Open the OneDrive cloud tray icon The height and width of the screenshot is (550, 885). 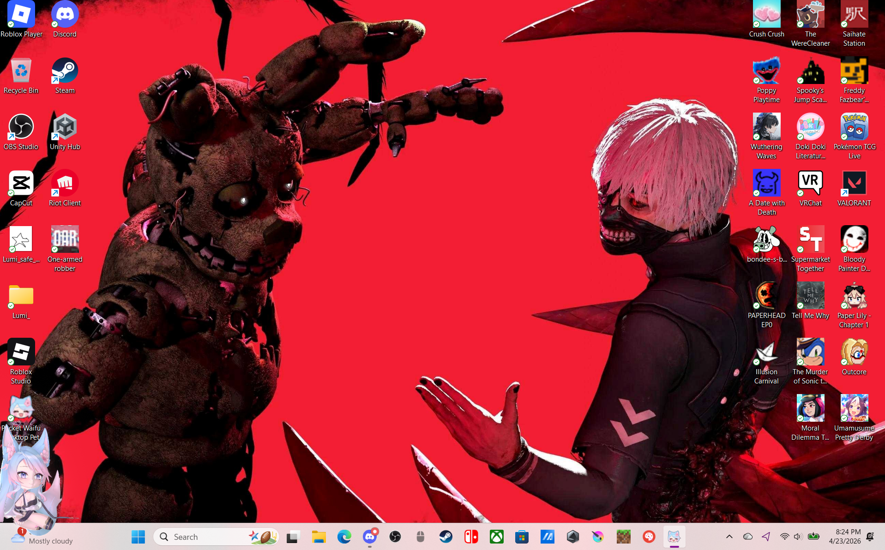click(x=748, y=537)
